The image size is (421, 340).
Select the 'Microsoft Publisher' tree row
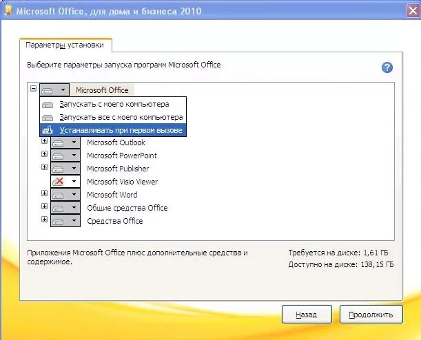(x=118, y=169)
